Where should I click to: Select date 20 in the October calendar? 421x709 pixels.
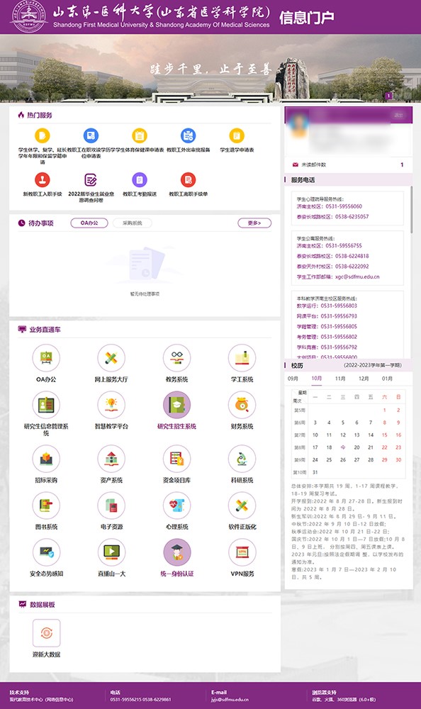point(357,447)
